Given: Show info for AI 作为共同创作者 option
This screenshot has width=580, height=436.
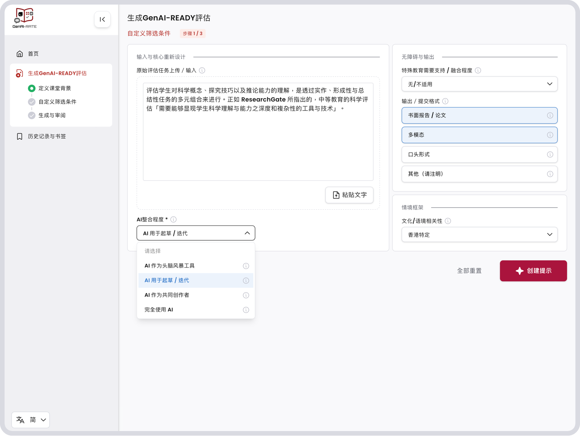Looking at the screenshot, I should [246, 295].
